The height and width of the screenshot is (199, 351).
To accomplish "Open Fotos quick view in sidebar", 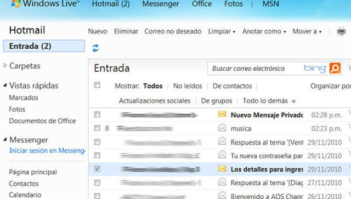I will coord(17,109).
